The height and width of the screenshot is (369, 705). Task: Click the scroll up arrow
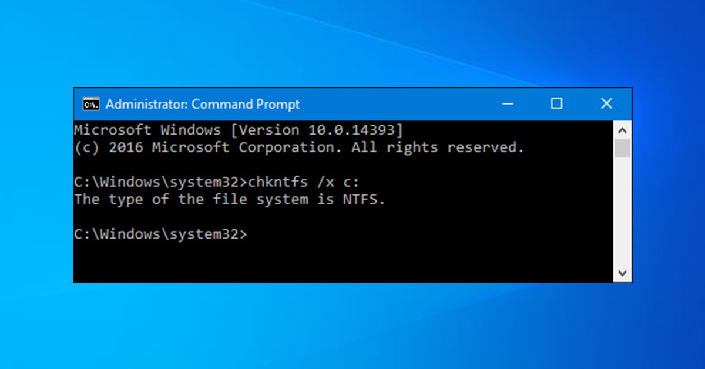[622, 130]
